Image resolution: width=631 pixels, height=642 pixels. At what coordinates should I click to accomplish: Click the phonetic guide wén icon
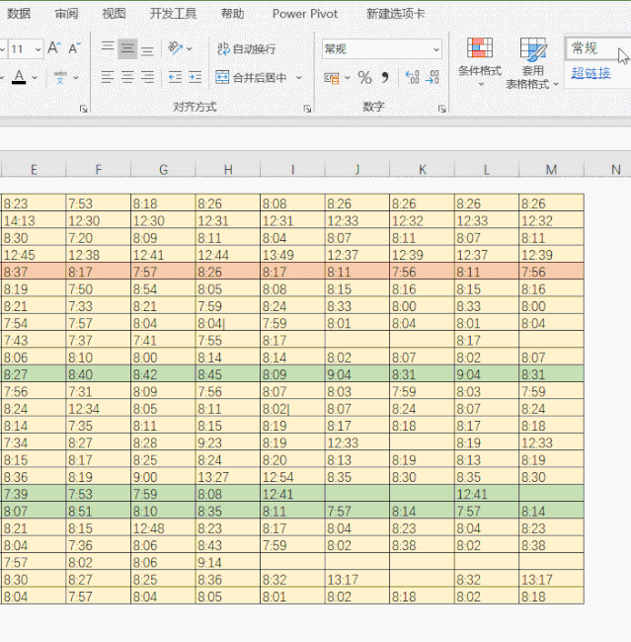[60, 77]
